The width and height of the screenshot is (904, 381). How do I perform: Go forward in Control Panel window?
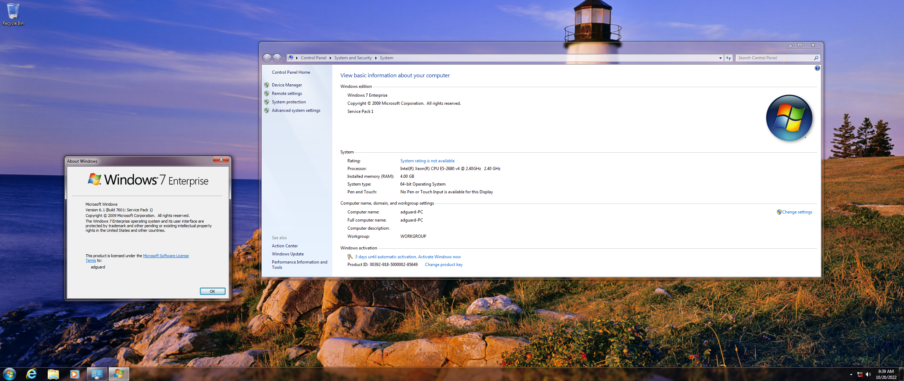click(x=277, y=58)
